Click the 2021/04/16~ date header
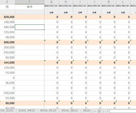Screen dimensions: 136x113 coord(94,6)
